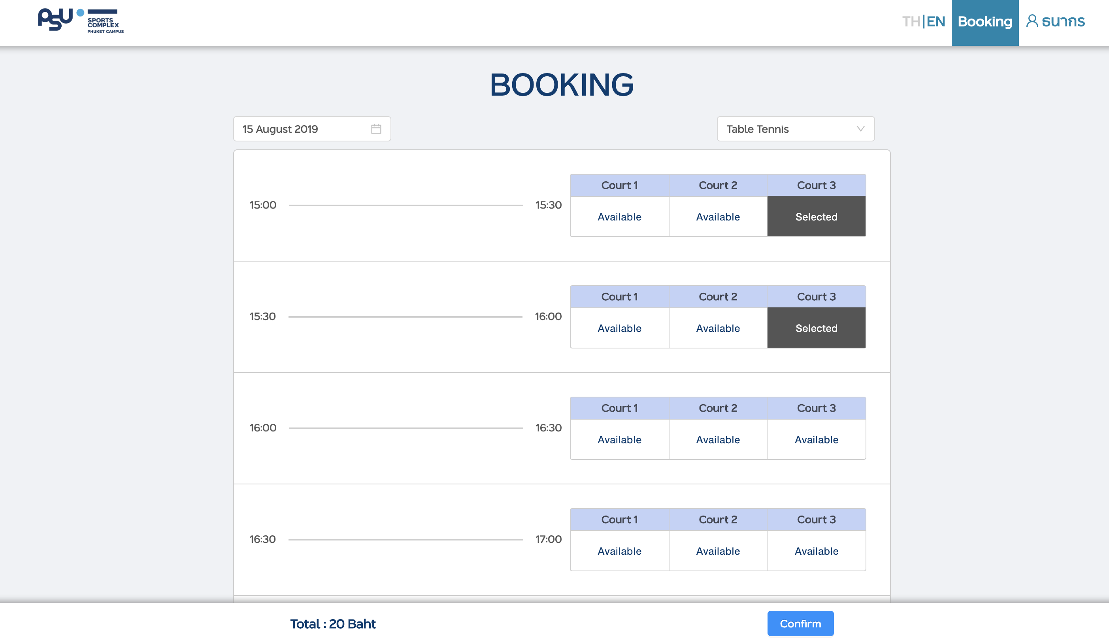Expand the Table Tennis sport dropdown
Viewport: 1109px width, 644px height.
pyautogui.click(x=796, y=129)
